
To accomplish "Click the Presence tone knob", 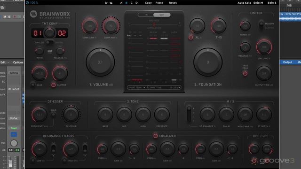I will coord(162,115).
